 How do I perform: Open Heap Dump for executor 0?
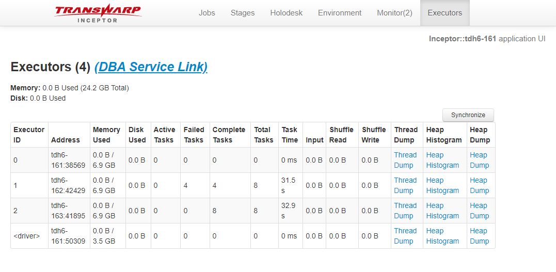point(479,160)
